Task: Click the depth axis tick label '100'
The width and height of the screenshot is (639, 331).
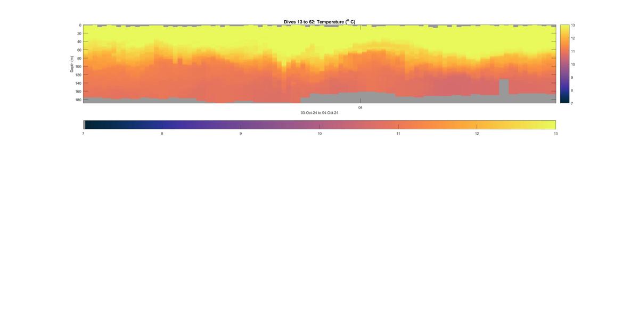Action: 78,67
